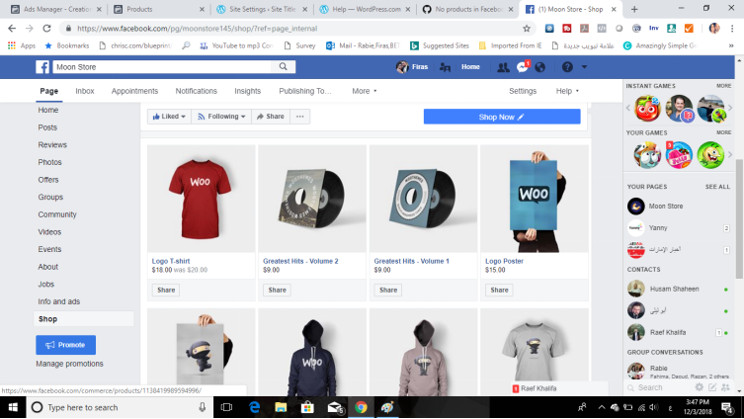Open Community in left sidebar
The height and width of the screenshot is (419, 744).
pyautogui.click(x=57, y=214)
